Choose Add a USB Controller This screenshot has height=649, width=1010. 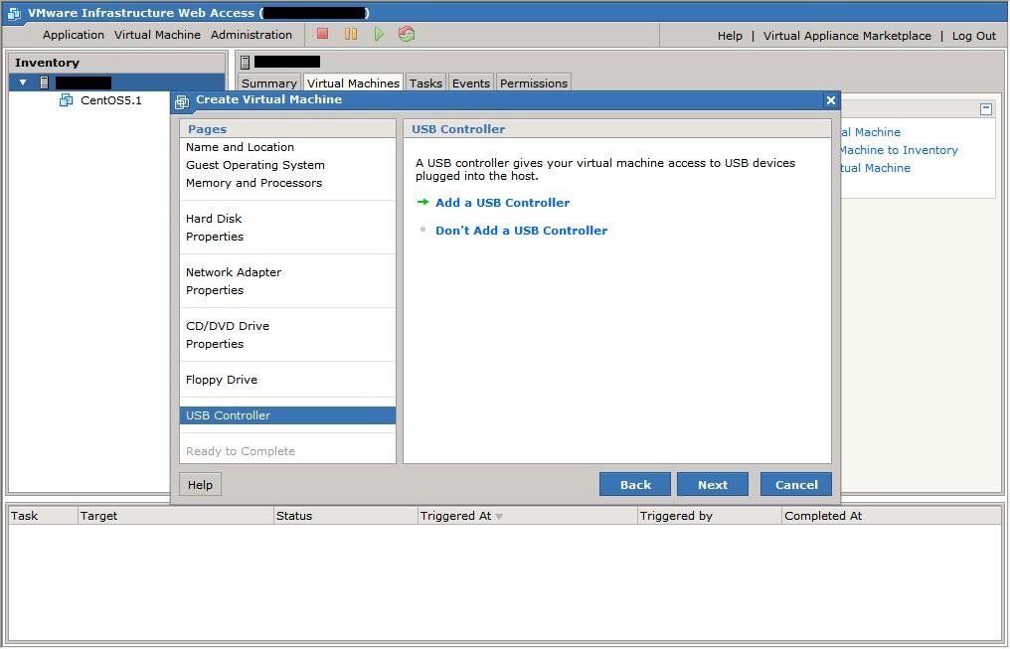pos(502,203)
